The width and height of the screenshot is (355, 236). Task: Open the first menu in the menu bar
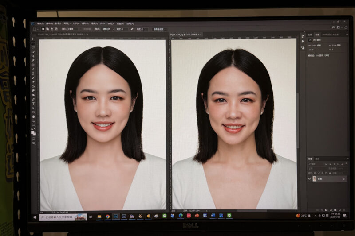pos(40,23)
